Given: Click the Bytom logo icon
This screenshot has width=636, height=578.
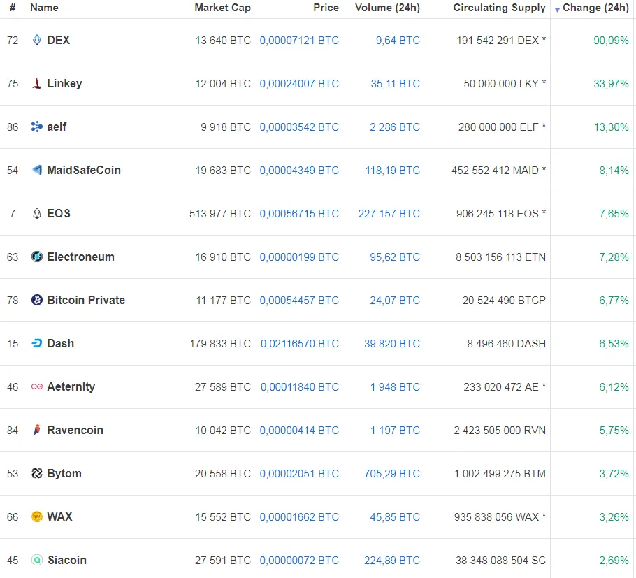Looking at the screenshot, I should pos(37,473).
